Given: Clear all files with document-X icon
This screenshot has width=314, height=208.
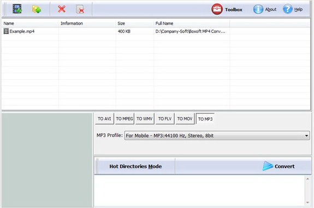Looking at the screenshot, I should [x=80, y=9].
